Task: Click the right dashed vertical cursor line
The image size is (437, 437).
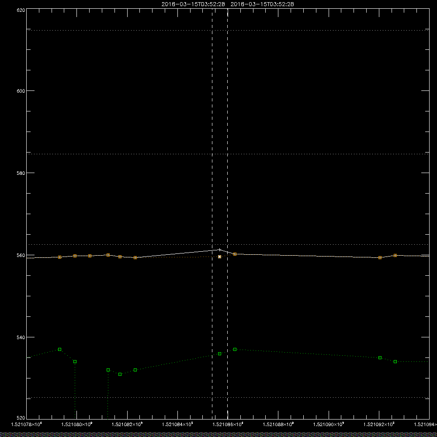Action: (227, 214)
